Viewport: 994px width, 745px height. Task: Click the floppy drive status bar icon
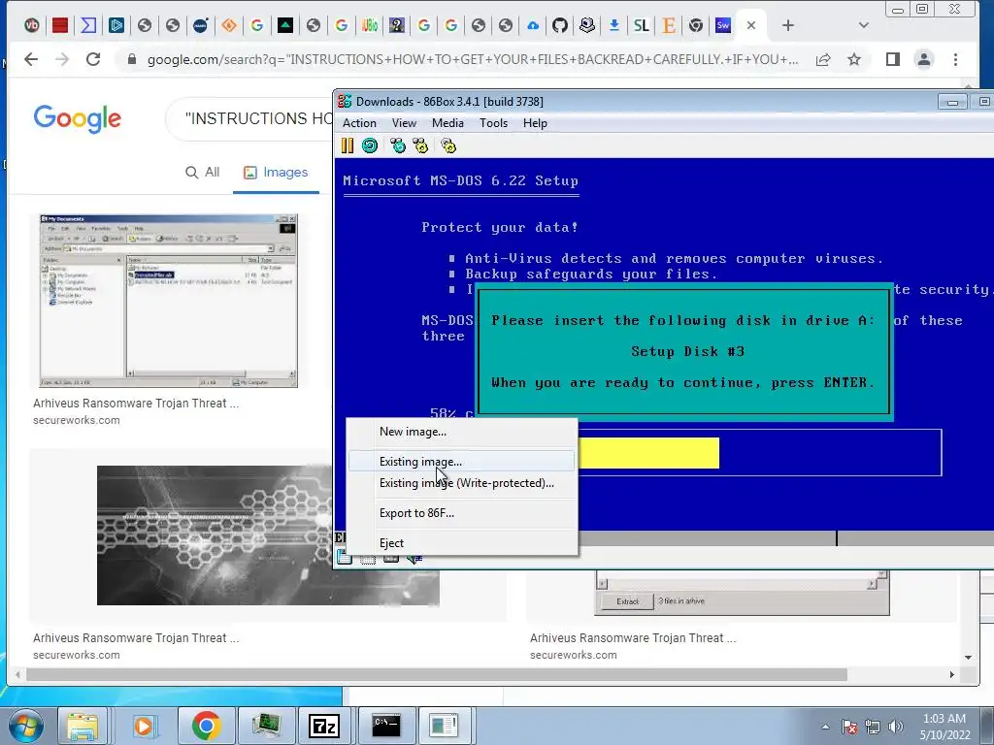[345, 558]
